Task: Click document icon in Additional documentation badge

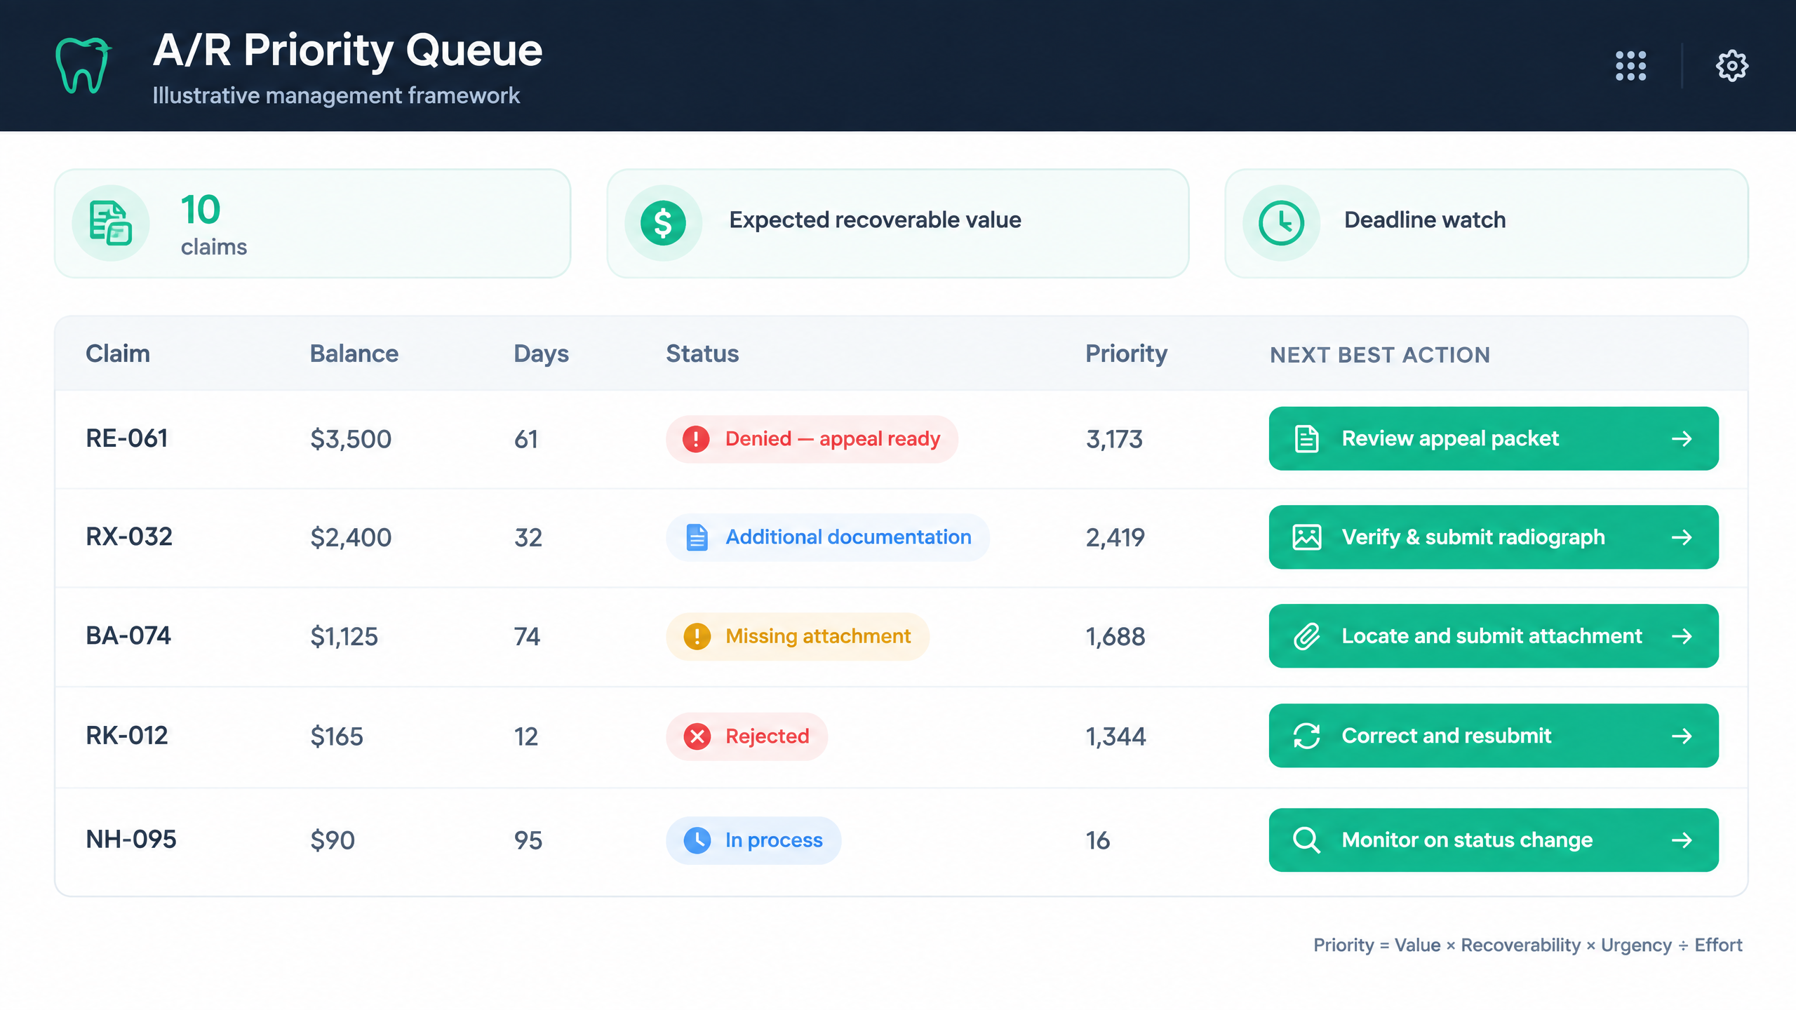Action: [697, 537]
